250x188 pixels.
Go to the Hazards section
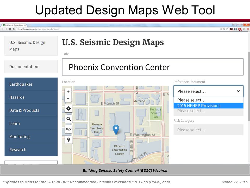(x=31, y=97)
